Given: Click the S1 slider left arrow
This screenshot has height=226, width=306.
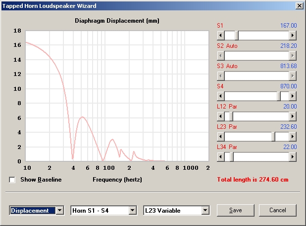Looking at the screenshot, I should pyautogui.click(x=221, y=36).
